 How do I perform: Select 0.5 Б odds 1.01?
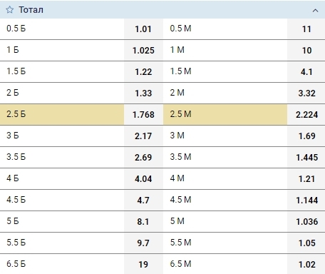click(x=143, y=29)
